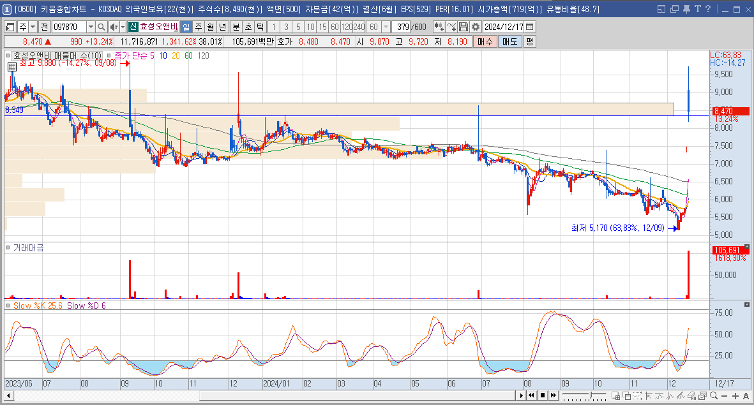Viewport: 754px width, 405px height.
Task: Open the 60 interval dropdown arrow
Action: tap(385, 27)
